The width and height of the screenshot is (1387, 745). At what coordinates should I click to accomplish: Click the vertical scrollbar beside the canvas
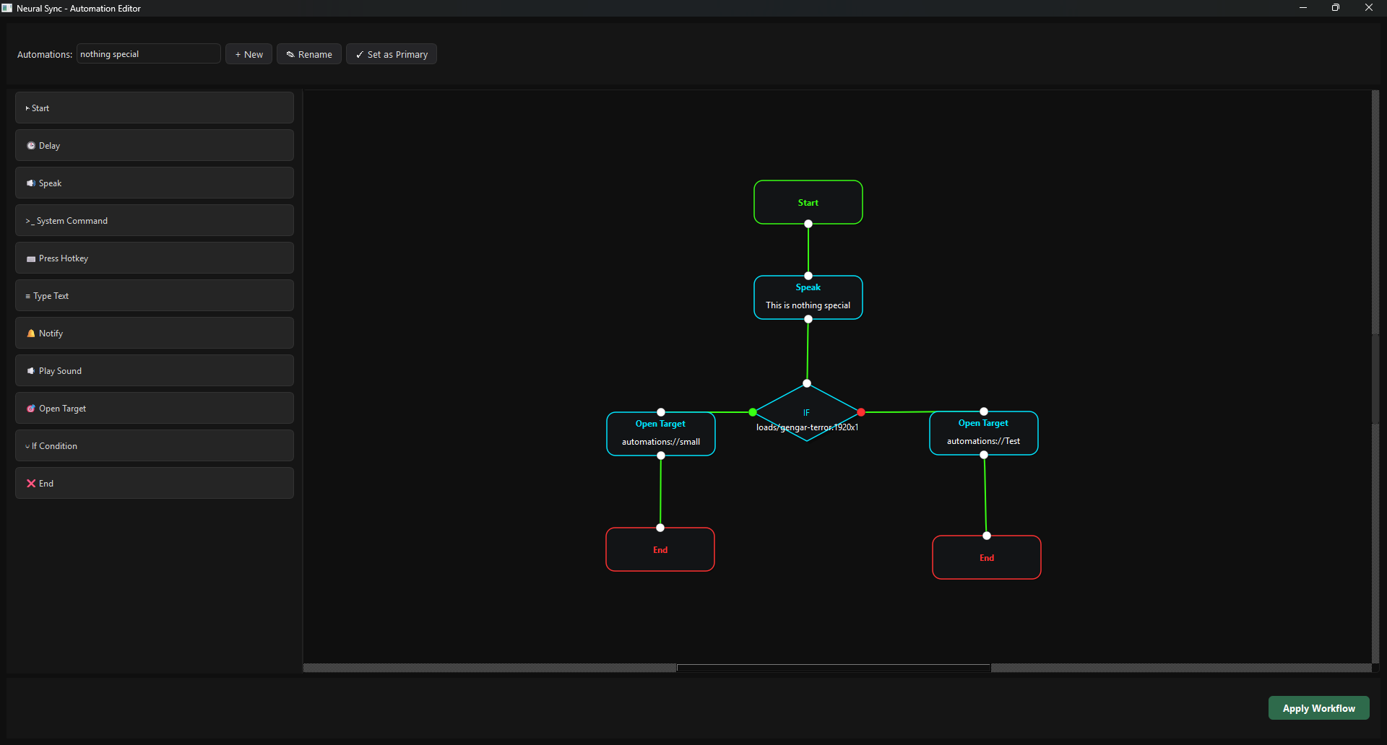tap(1375, 379)
